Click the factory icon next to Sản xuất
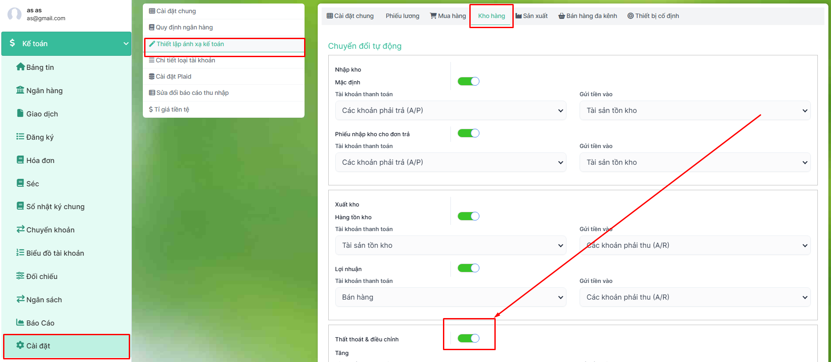 pyautogui.click(x=519, y=16)
